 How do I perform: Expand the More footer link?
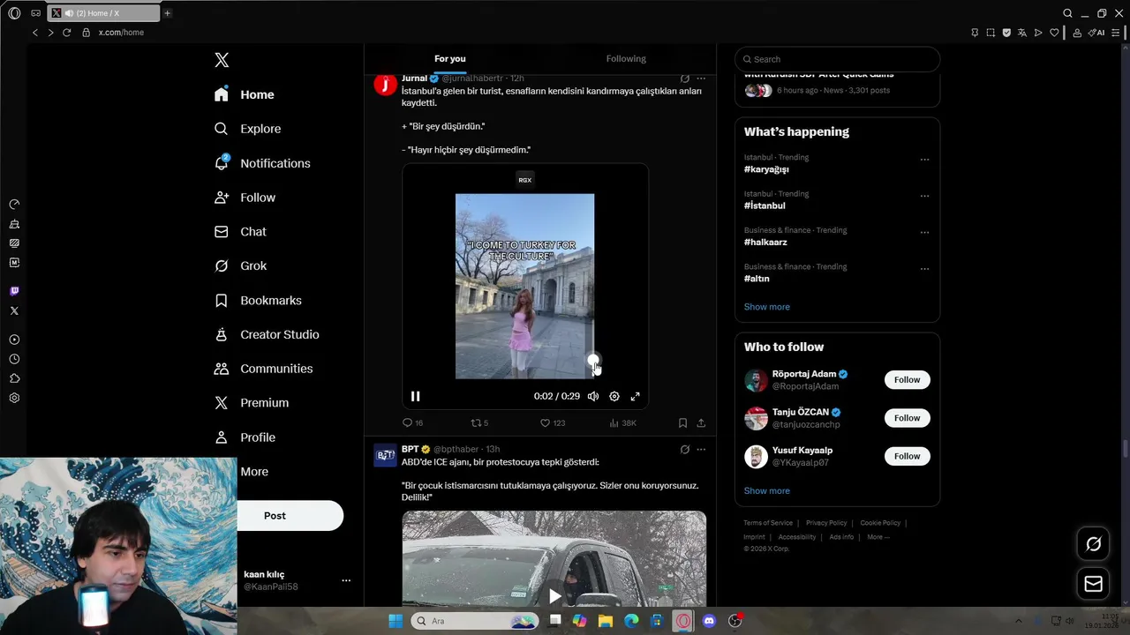point(878,537)
